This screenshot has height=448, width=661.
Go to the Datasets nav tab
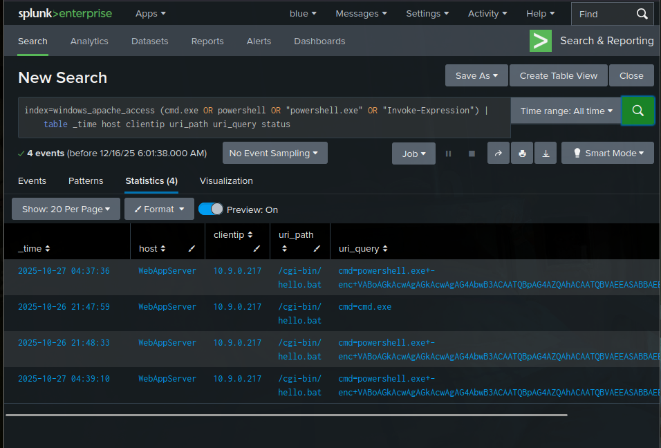click(x=149, y=41)
